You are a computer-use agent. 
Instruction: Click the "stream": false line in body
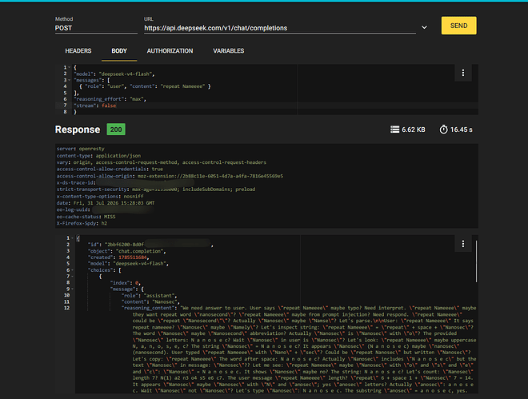(x=95, y=106)
